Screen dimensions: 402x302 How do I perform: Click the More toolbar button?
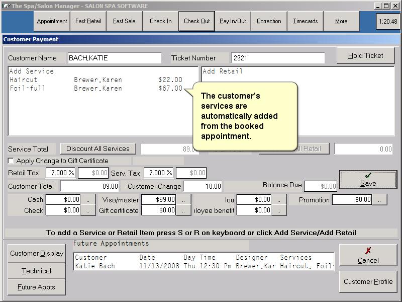(341, 21)
